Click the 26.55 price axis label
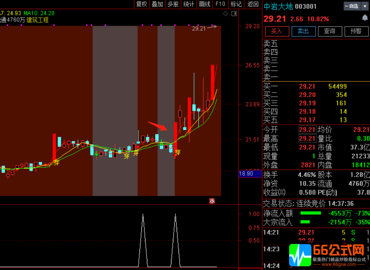 pyautogui.click(x=252, y=65)
